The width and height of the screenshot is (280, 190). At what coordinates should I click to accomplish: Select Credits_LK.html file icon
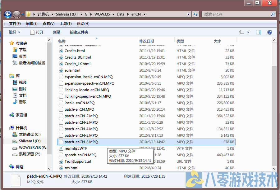tap(61, 64)
